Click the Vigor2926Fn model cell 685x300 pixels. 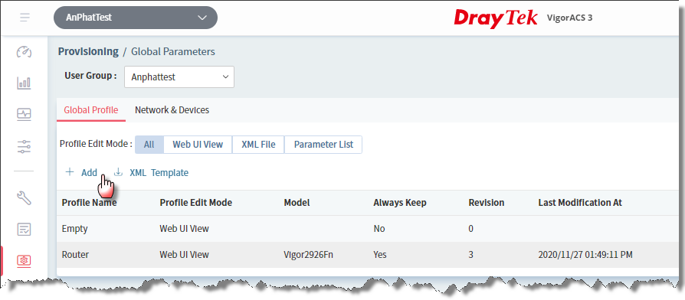pos(310,255)
